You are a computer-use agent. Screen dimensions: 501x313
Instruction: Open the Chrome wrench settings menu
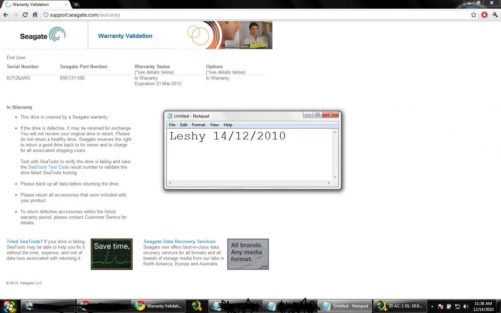tap(495, 15)
